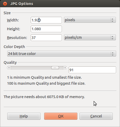Click the arrows on Color Depth combo box

point(113,54)
